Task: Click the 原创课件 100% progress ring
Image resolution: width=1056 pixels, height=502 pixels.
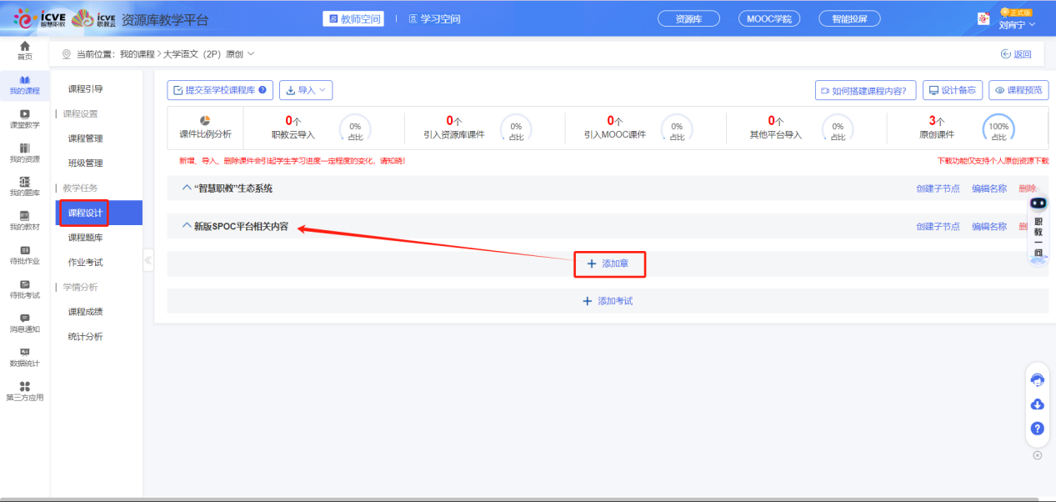Action: (x=998, y=128)
